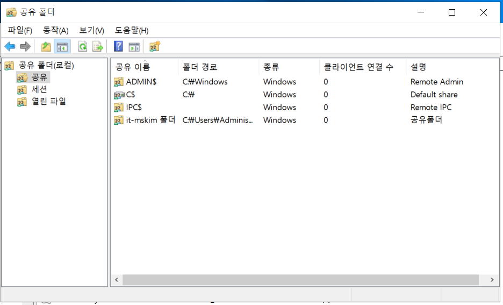
Task: Click the ADMIN$ share icon
Action: (119, 82)
